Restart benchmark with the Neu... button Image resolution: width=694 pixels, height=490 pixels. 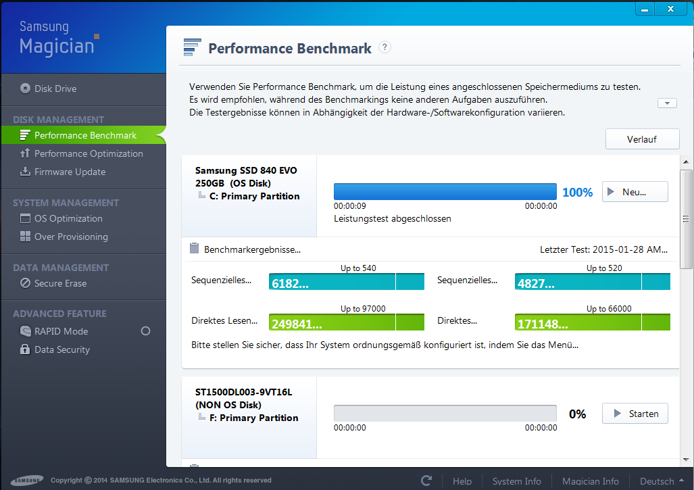click(x=635, y=192)
